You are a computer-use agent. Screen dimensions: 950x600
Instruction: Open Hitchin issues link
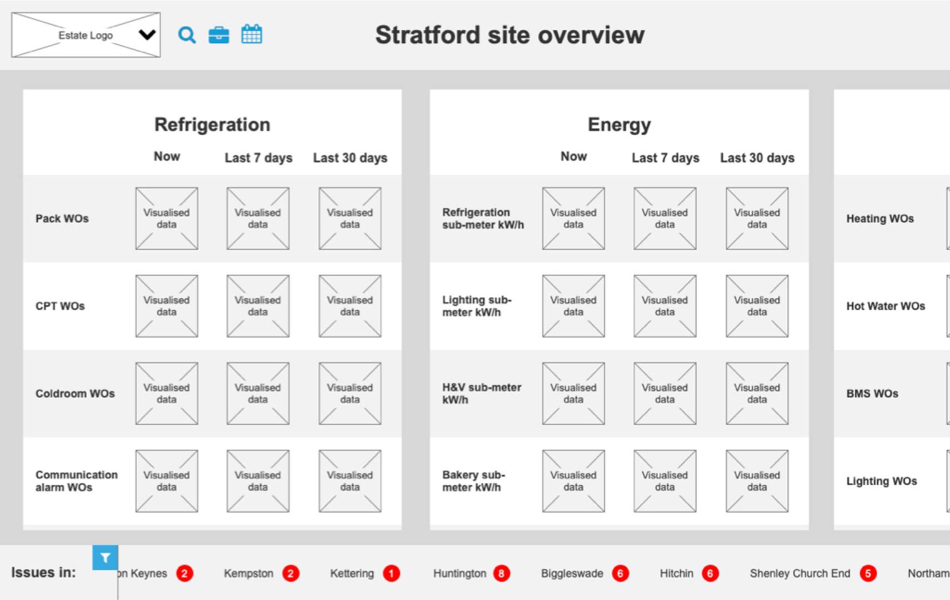pyautogui.click(x=677, y=573)
